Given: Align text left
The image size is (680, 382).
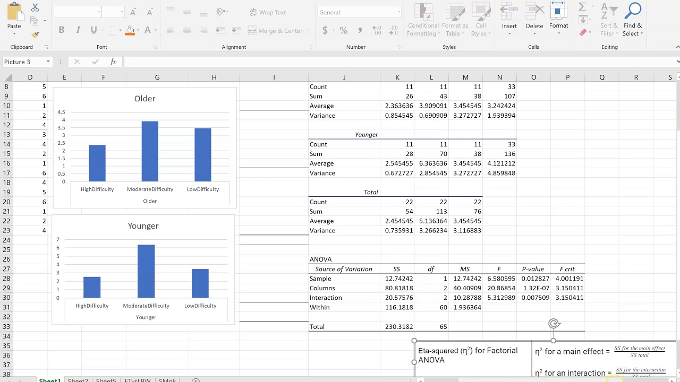Looking at the screenshot, I should (171, 30).
